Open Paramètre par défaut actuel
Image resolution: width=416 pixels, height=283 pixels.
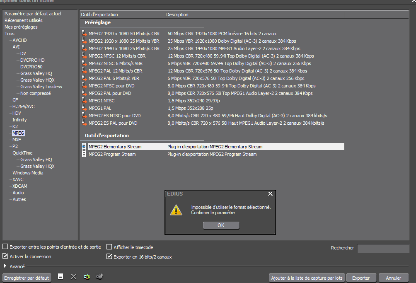click(x=33, y=14)
